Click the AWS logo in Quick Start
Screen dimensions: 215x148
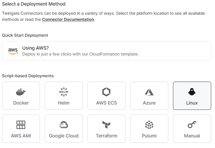click(13, 51)
